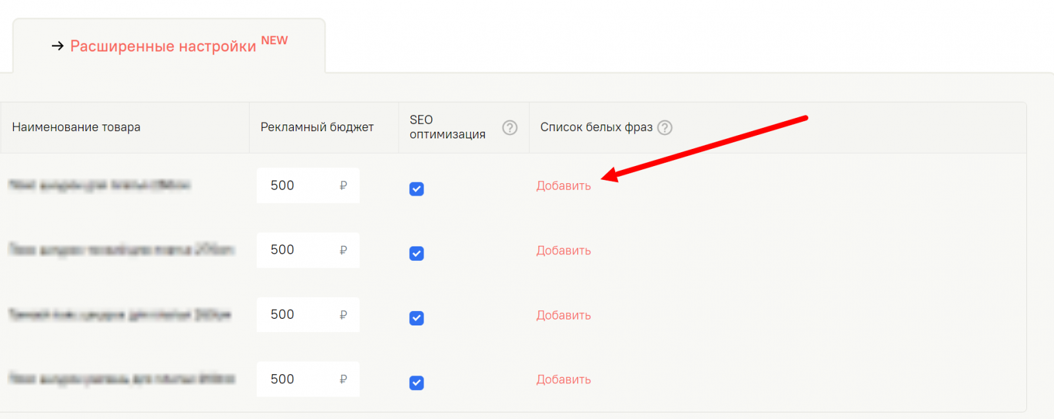Screen dimensions: 1054x419
Task: Click Добавить link in fourth row
Action: click(x=563, y=379)
